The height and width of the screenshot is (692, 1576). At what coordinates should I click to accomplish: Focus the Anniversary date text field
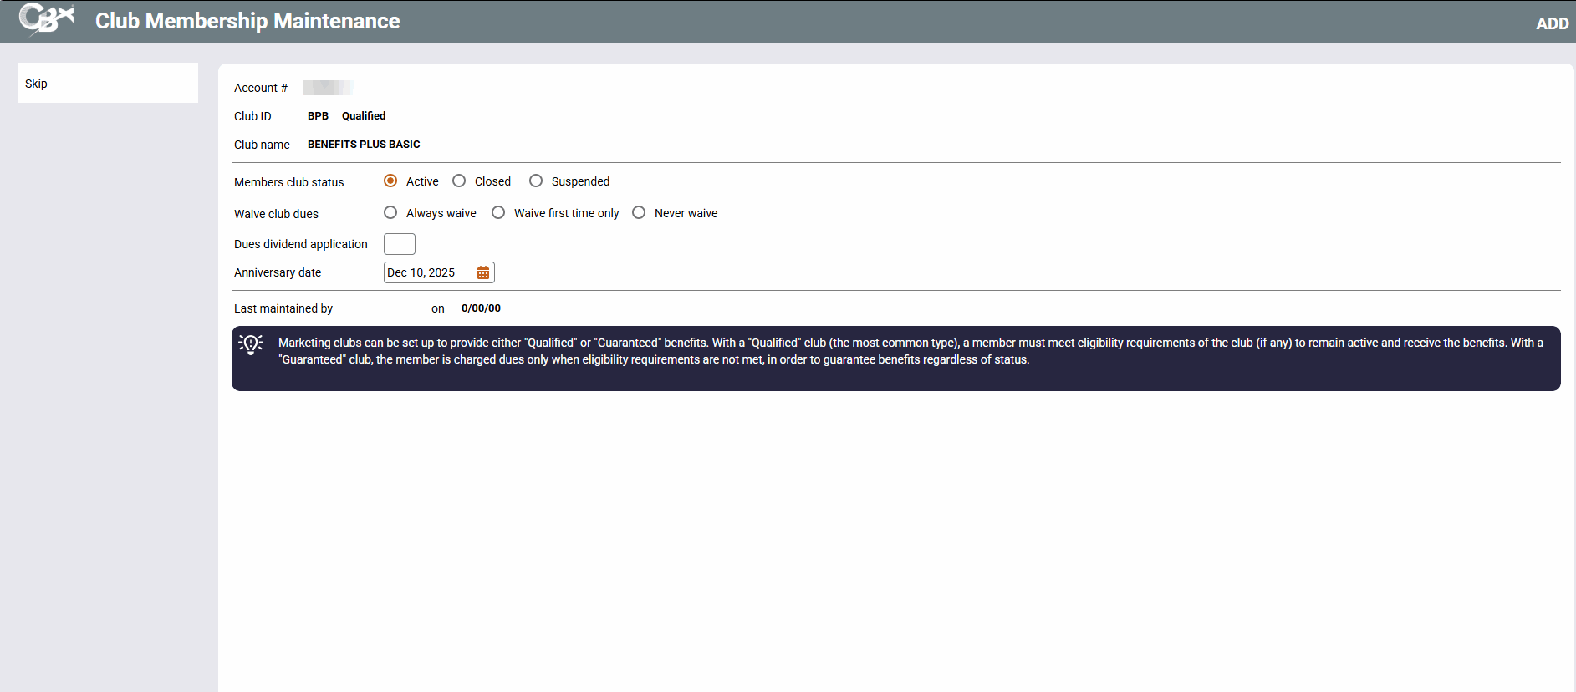pos(428,273)
